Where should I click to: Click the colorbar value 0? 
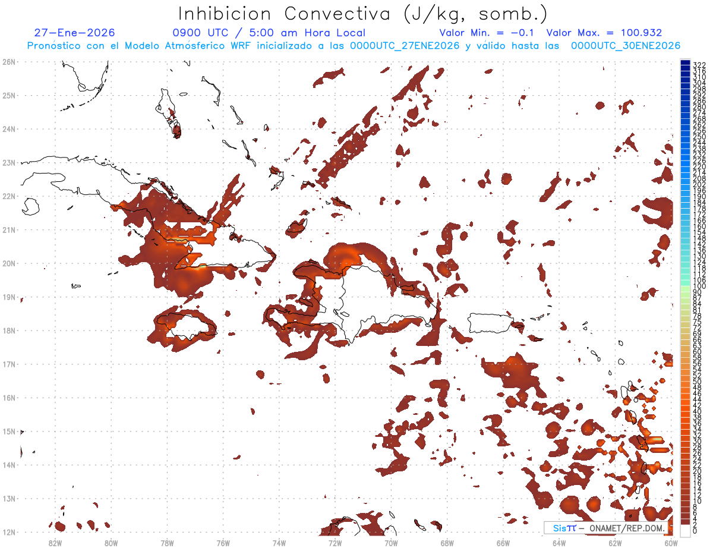click(695, 531)
